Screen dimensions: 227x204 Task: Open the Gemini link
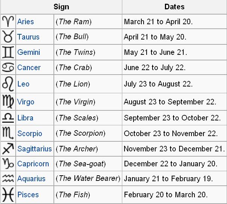[29, 52]
